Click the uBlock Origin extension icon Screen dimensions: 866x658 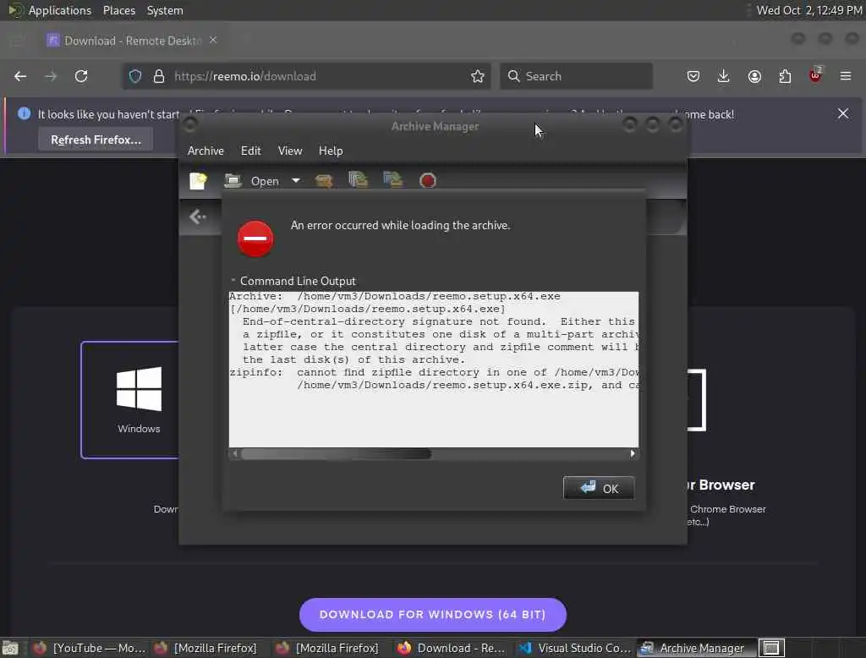coord(815,75)
